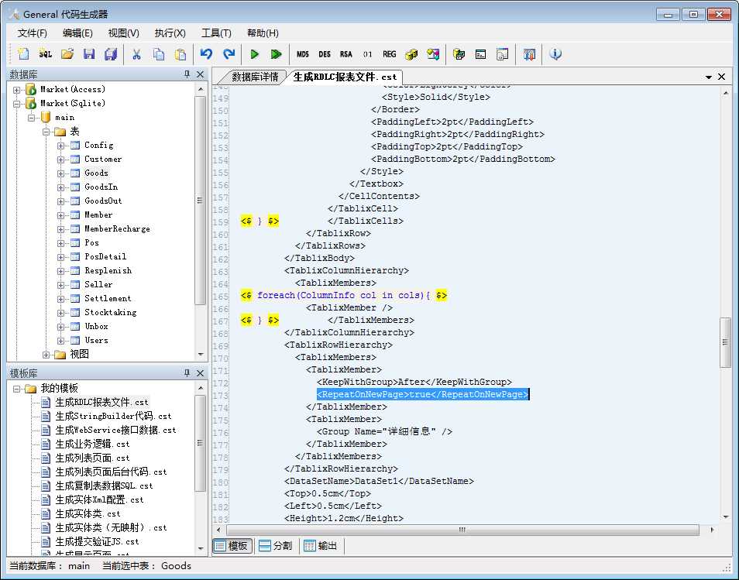This screenshot has width=739, height=580.
Task: Open the 工具(T) menu
Action: coord(216,33)
